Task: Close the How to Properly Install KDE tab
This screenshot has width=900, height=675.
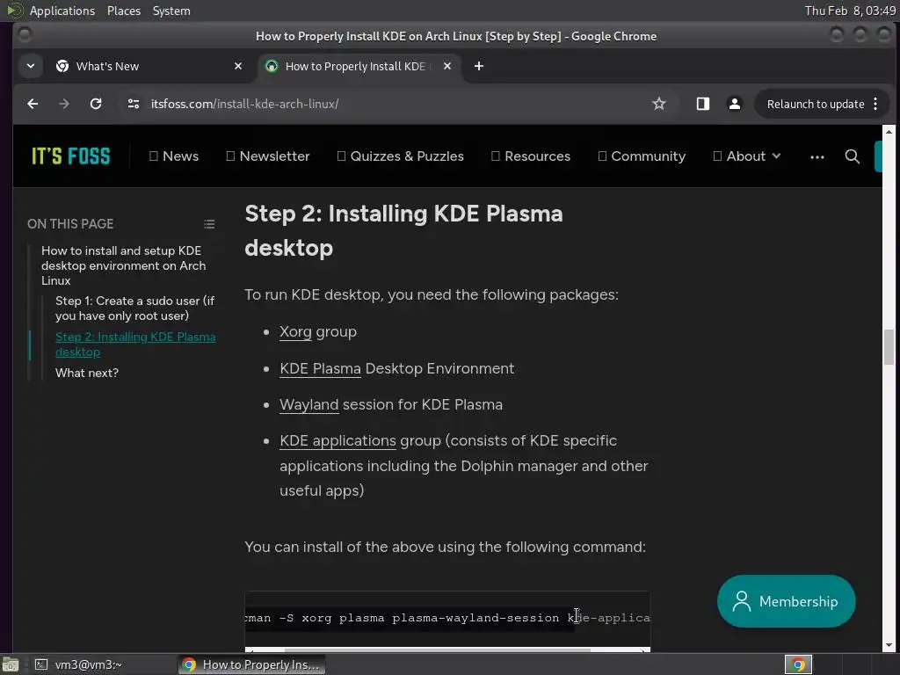Action: (447, 66)
